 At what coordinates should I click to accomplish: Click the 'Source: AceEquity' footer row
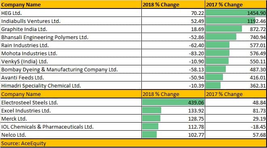coord(133,143)
